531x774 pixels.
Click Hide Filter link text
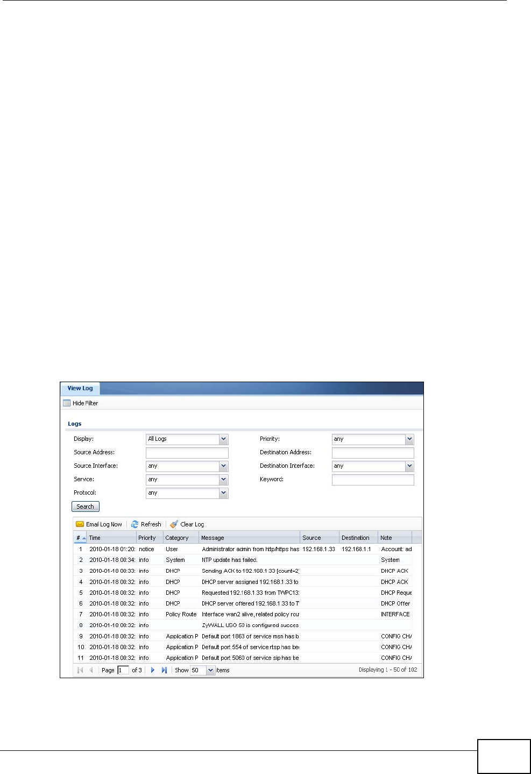(85, 403)
